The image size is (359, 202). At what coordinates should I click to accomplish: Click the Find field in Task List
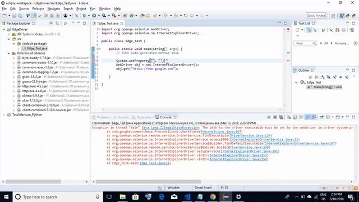tap(305, 43)
